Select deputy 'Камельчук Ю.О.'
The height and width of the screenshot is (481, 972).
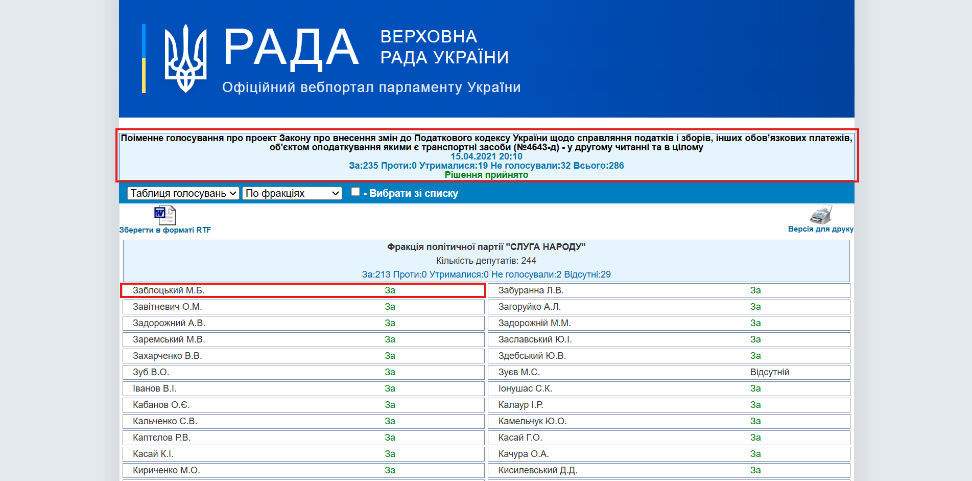pos(533,421)
